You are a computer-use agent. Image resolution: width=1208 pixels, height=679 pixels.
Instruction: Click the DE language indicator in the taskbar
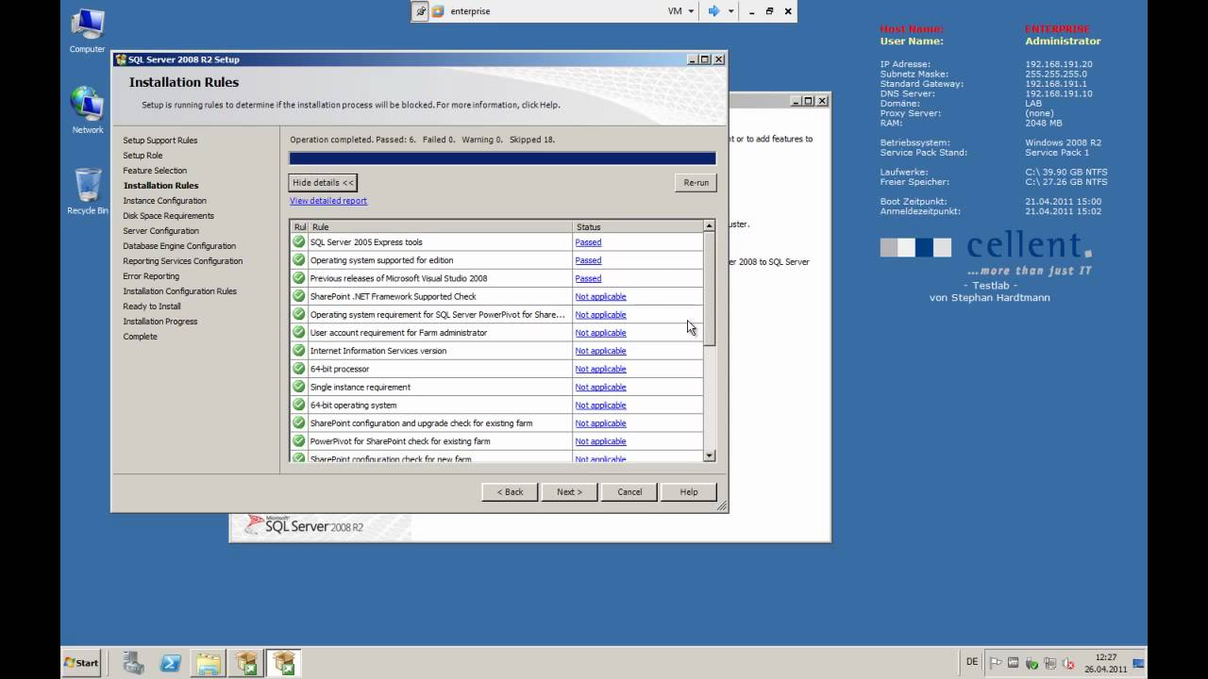(972, 662)
